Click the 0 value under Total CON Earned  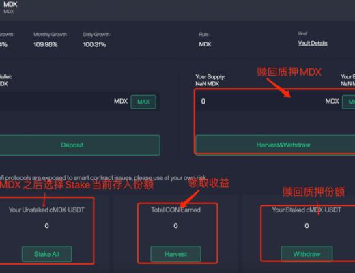(x=175, y=226)
